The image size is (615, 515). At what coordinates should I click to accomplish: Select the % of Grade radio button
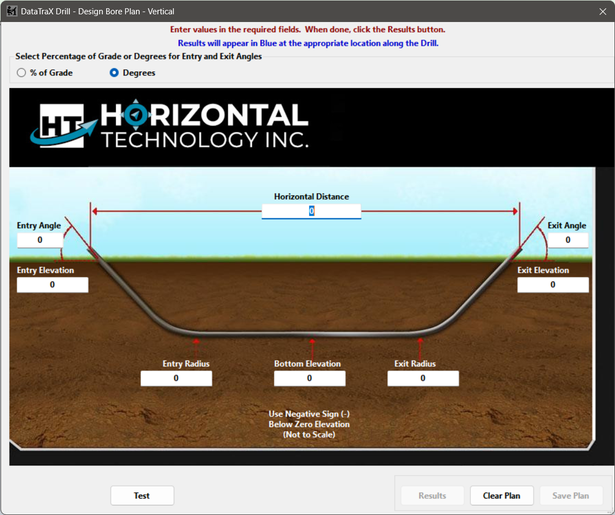[21, 73]
